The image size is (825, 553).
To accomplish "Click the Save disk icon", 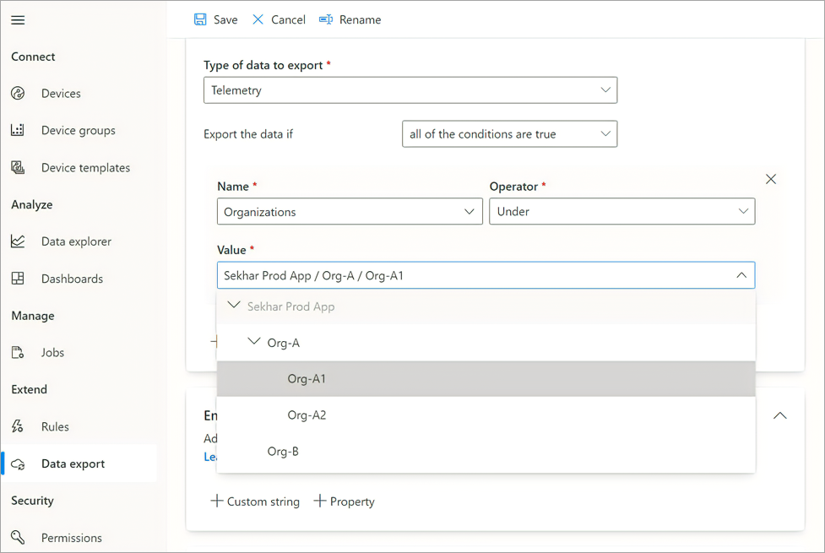I will click(200, 19).
